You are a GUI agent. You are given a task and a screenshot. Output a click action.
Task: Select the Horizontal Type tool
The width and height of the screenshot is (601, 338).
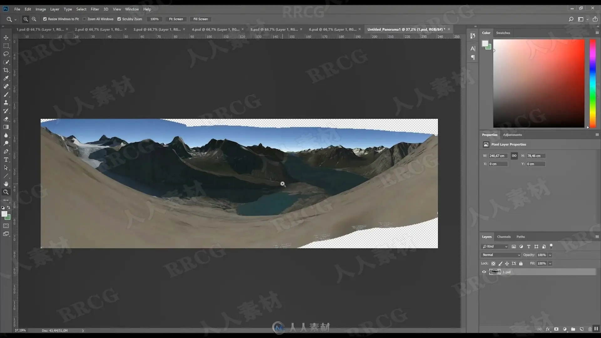(x=6, y=160)
